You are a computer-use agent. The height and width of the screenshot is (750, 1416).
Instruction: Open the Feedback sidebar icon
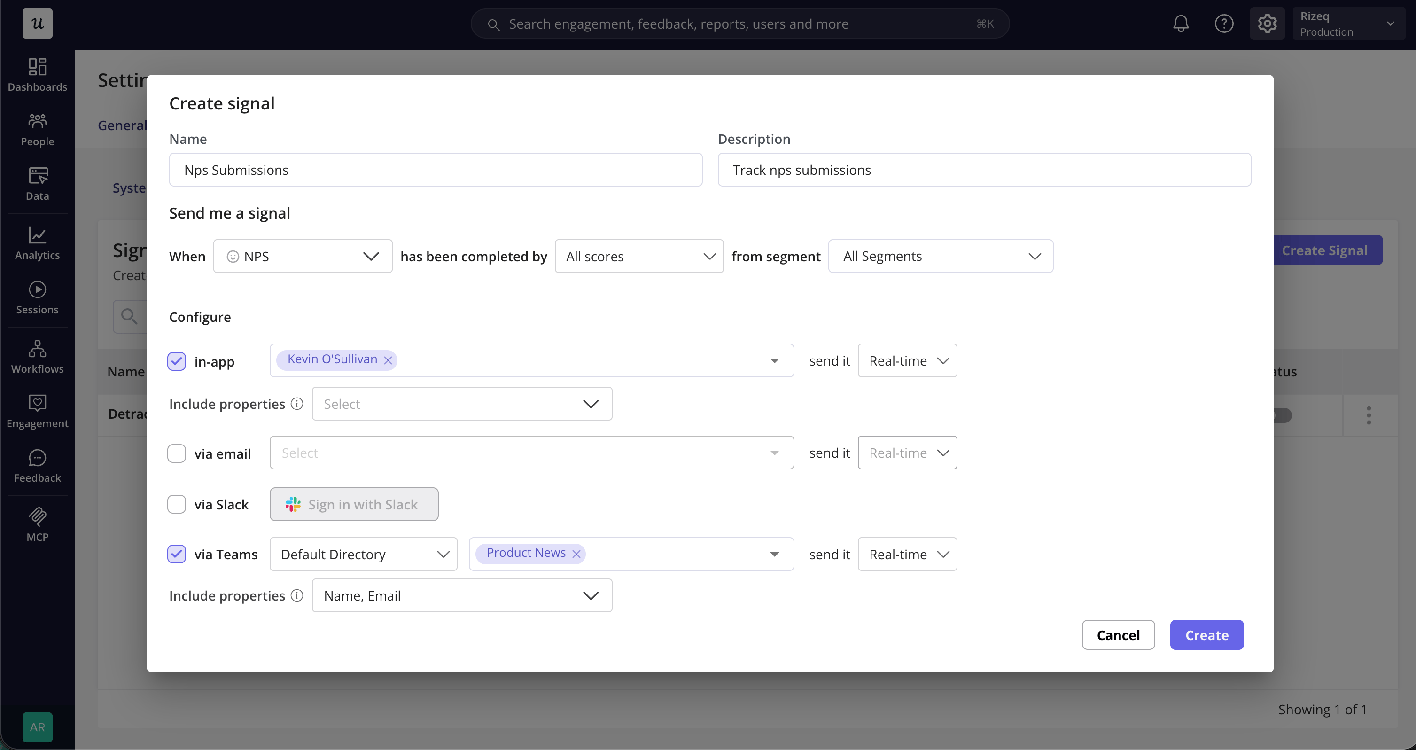coord(38,466)
